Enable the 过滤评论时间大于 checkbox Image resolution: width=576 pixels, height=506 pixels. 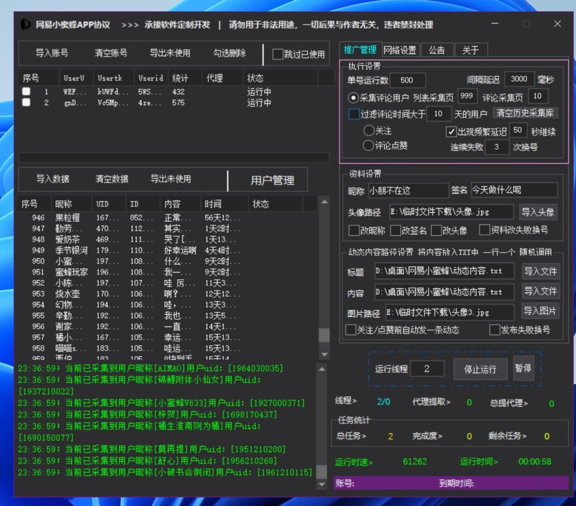[x=354, y=114]
